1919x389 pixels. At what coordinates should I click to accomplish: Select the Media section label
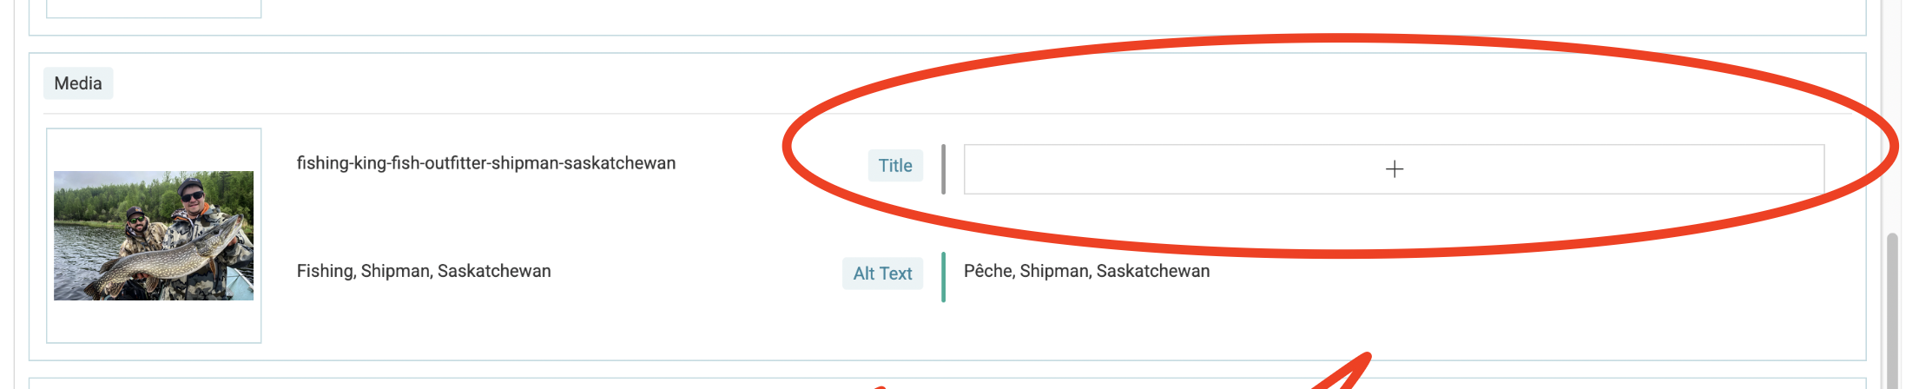coord(78,83)
